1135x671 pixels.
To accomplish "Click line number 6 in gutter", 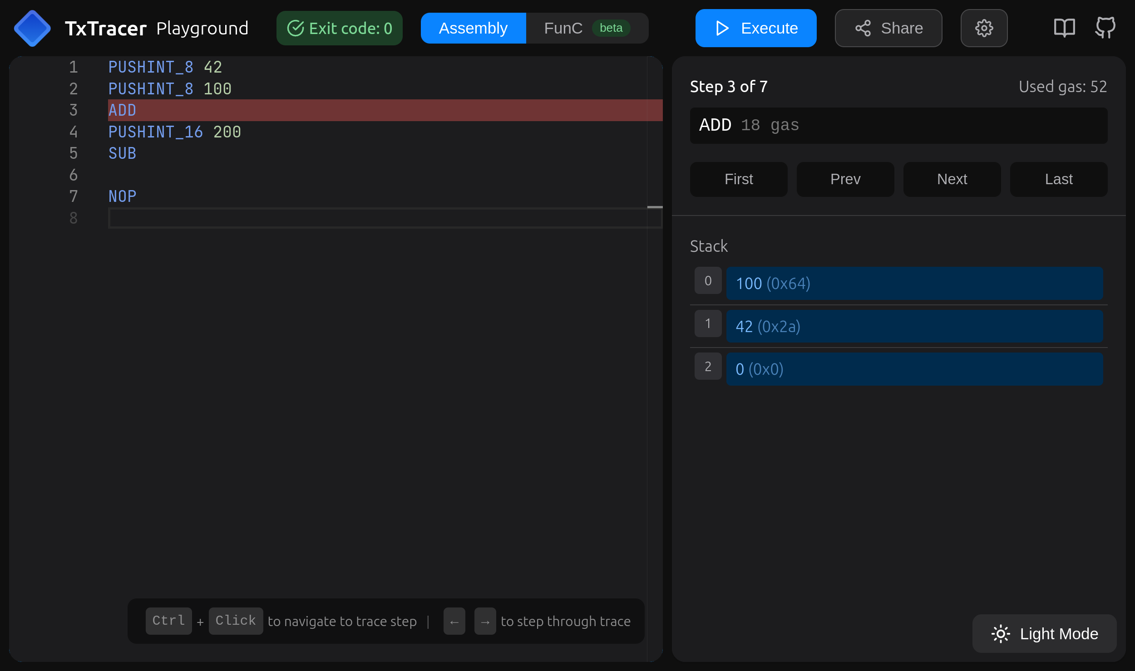I will click(74, 175).
